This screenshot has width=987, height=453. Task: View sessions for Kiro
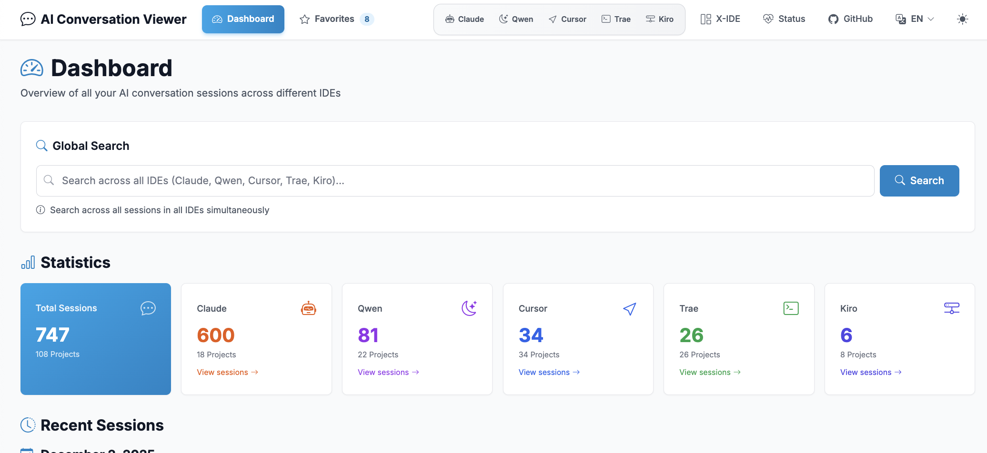(x=871, y=372)
